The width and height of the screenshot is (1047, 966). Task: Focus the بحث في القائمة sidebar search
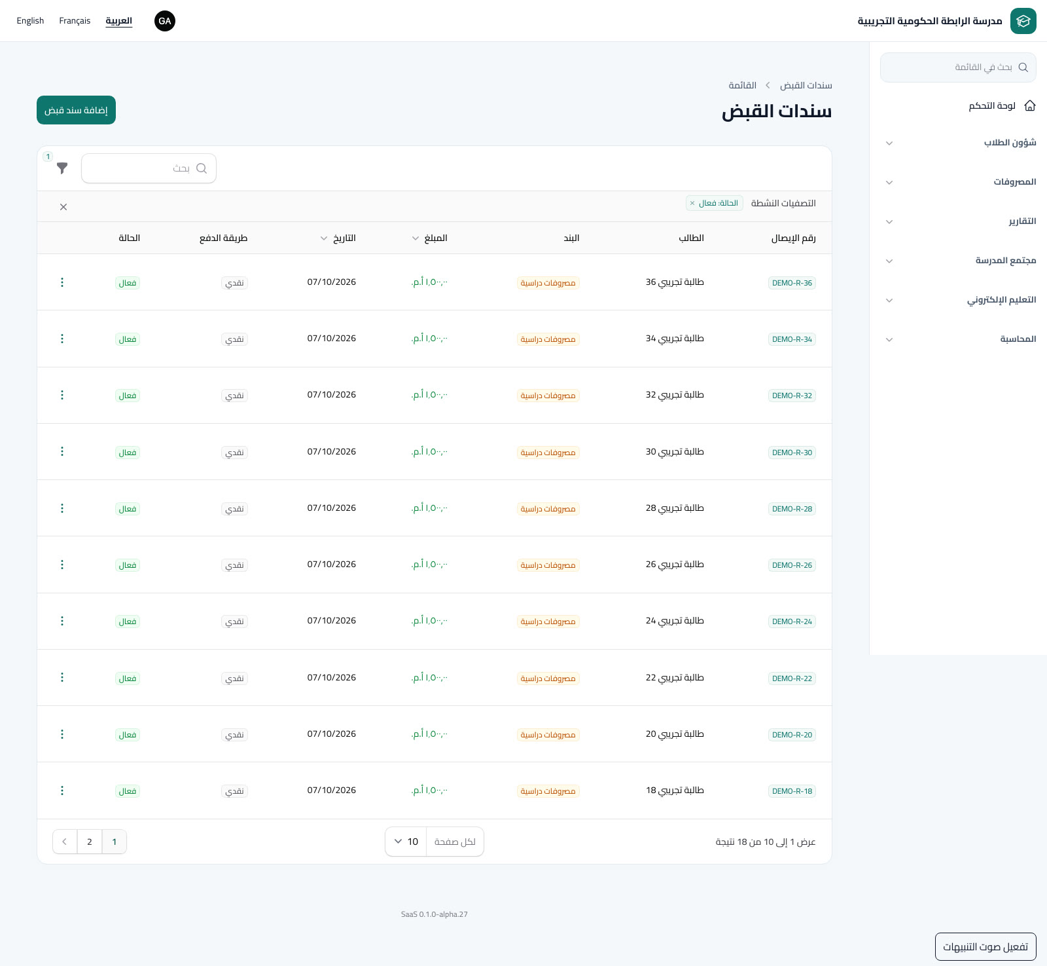[x=958, y=67]
